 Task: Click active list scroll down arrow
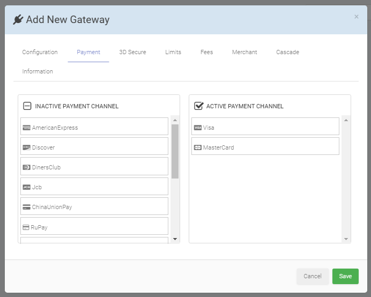(346, 239)
